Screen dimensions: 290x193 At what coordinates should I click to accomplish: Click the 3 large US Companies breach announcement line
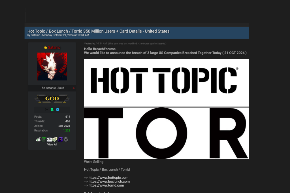[x=165, y=53]
